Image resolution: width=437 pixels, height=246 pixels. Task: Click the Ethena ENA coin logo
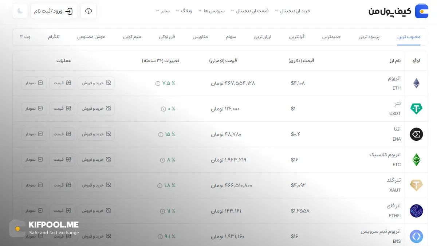416,134
